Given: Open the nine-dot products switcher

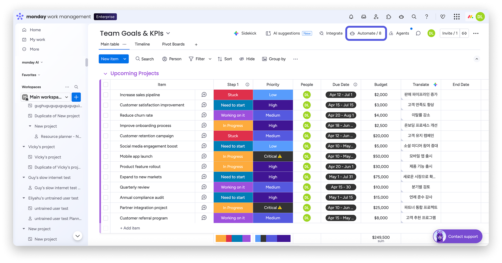Looking at the screenshot, I should 457,17.
